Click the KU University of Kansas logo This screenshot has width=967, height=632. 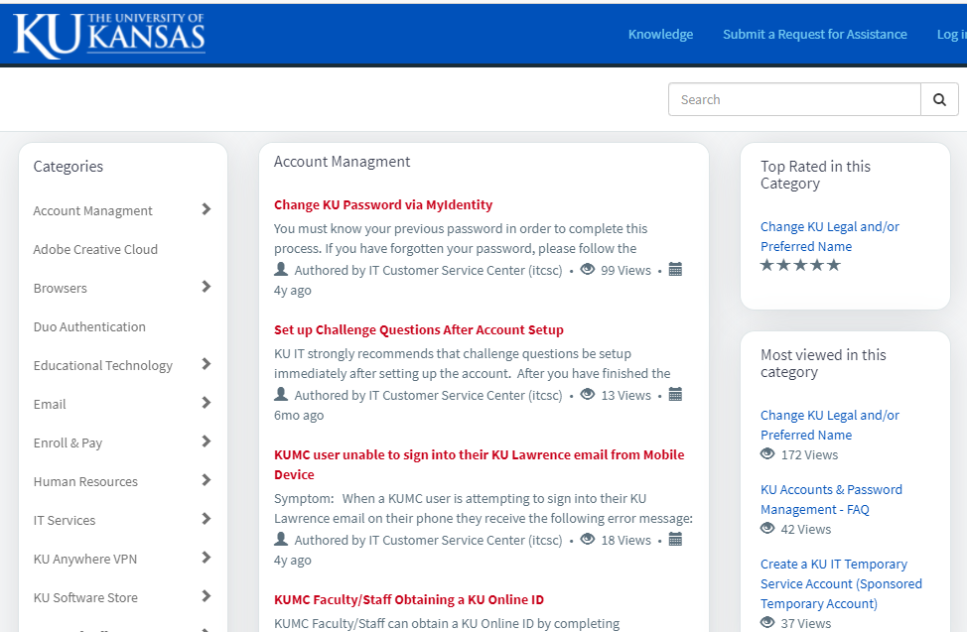[x=109, y=35]
